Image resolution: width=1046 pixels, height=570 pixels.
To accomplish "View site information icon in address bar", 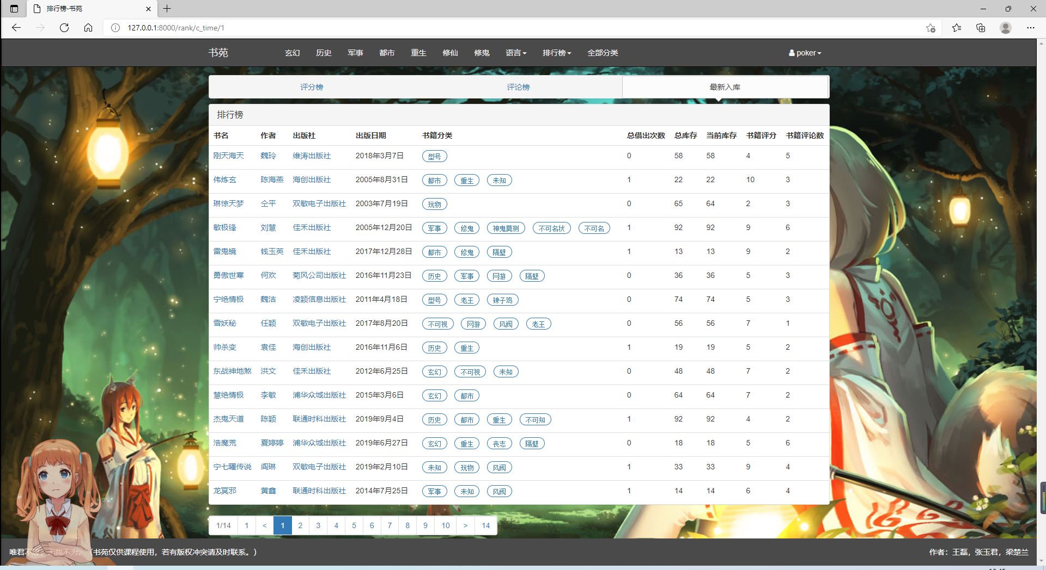I will click(x=115, y=28).
